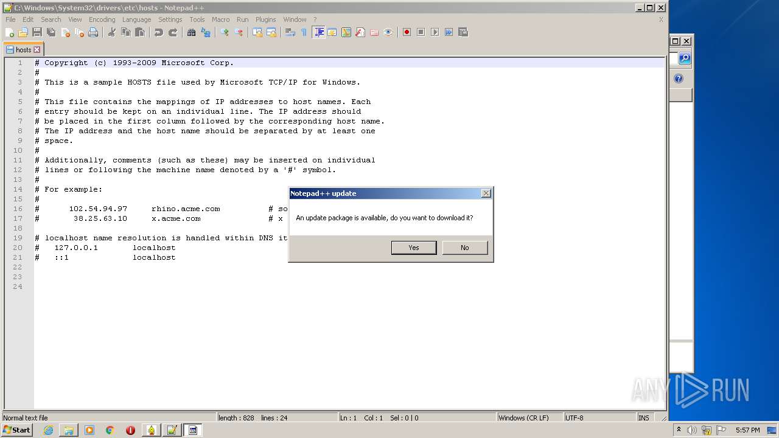Image resolution: width=779 pixels, height=438 pixels.
Task: Click the Zoom Out toolbar icon
Action: coord(239,32)
